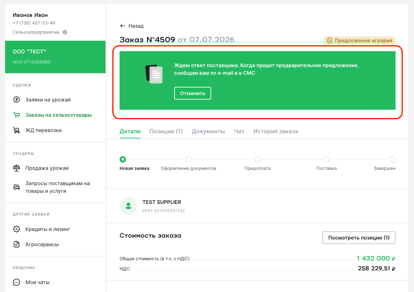The image size is (414, 292).
Task: Go to ЖД перевозки
Action: click(x=44, y=130)
